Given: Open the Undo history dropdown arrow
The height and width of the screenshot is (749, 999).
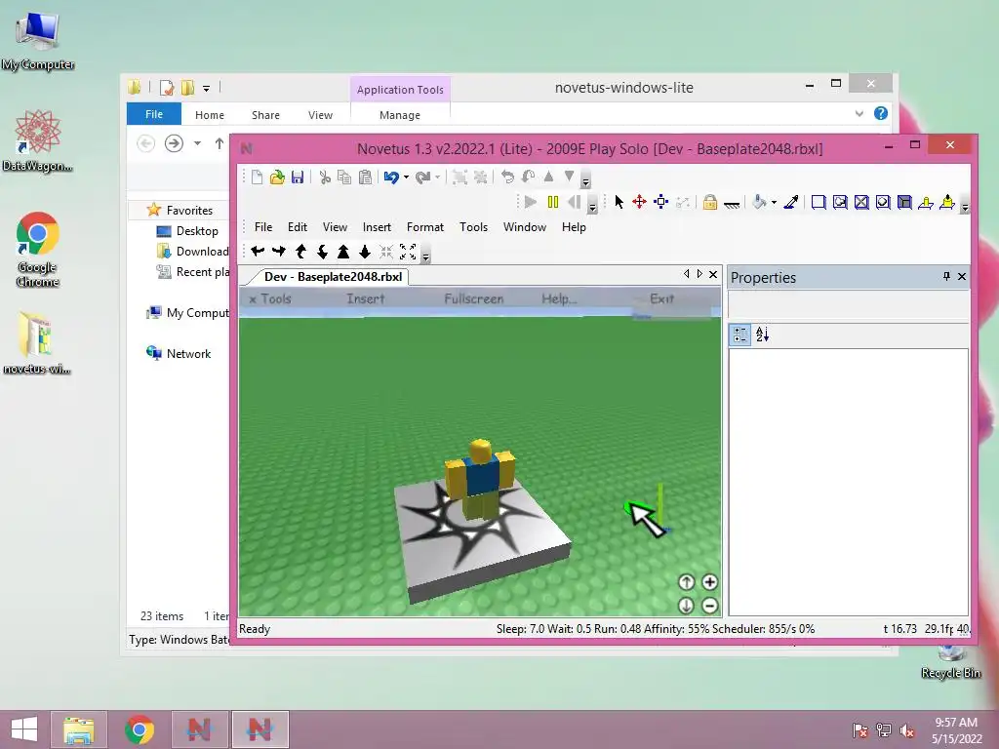Looking at the screenshot, I should click(406, 177).
